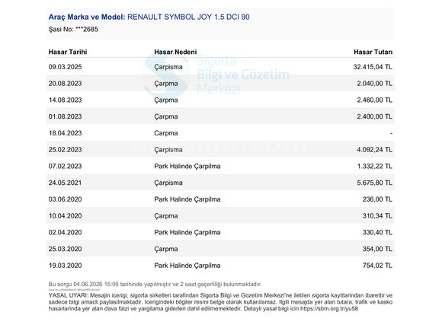Image resolution: width=442 pixels, height=331 pixels.
Task: Select the 354,00 TL damage amount
Action: 377,249
